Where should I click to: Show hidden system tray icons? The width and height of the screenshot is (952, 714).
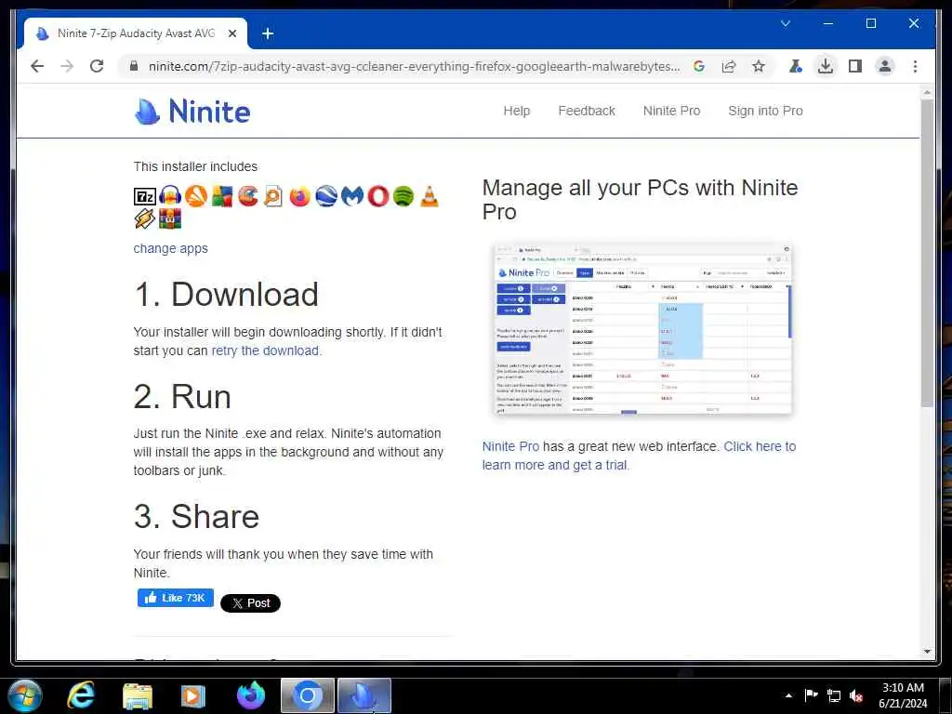[788, 695]
